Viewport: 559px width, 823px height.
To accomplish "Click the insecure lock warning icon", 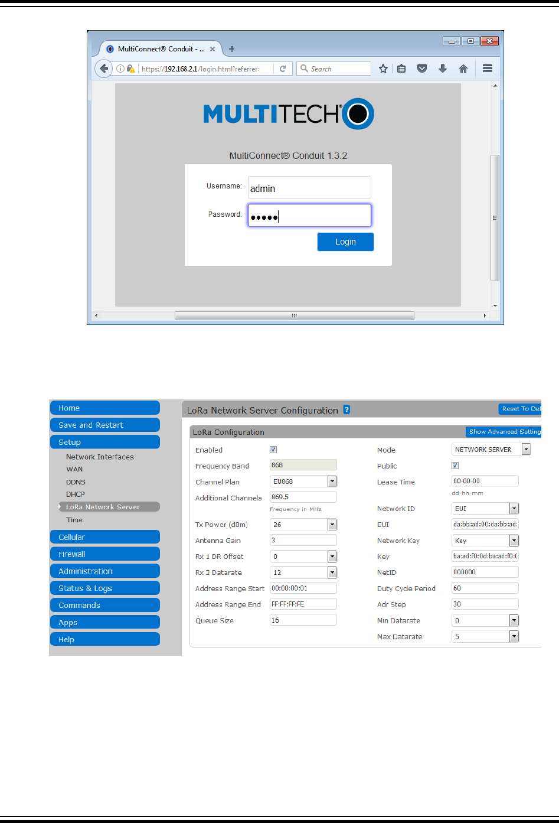I will (130, 69).
